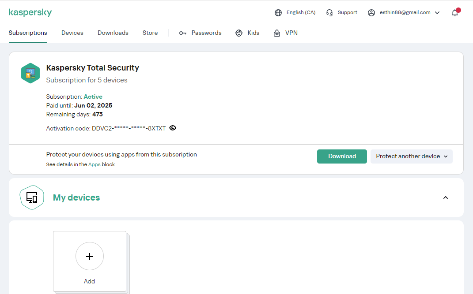The width and height of the screenshot is (473, 294).
Task: Open the Downloads tab
Action: click(113, 33)
